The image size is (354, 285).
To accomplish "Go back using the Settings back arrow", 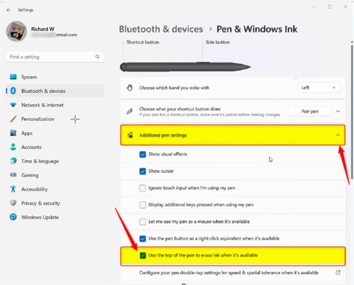I will pos(9,10).
